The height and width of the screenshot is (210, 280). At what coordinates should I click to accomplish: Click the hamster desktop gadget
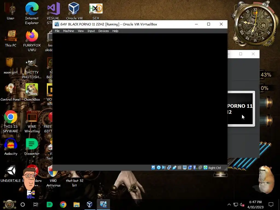(267, 179)
